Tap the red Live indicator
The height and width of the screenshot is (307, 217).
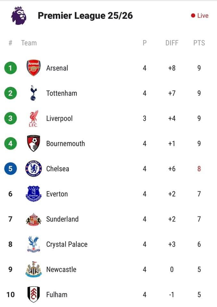pyautogui.click(x=200, y=16)
